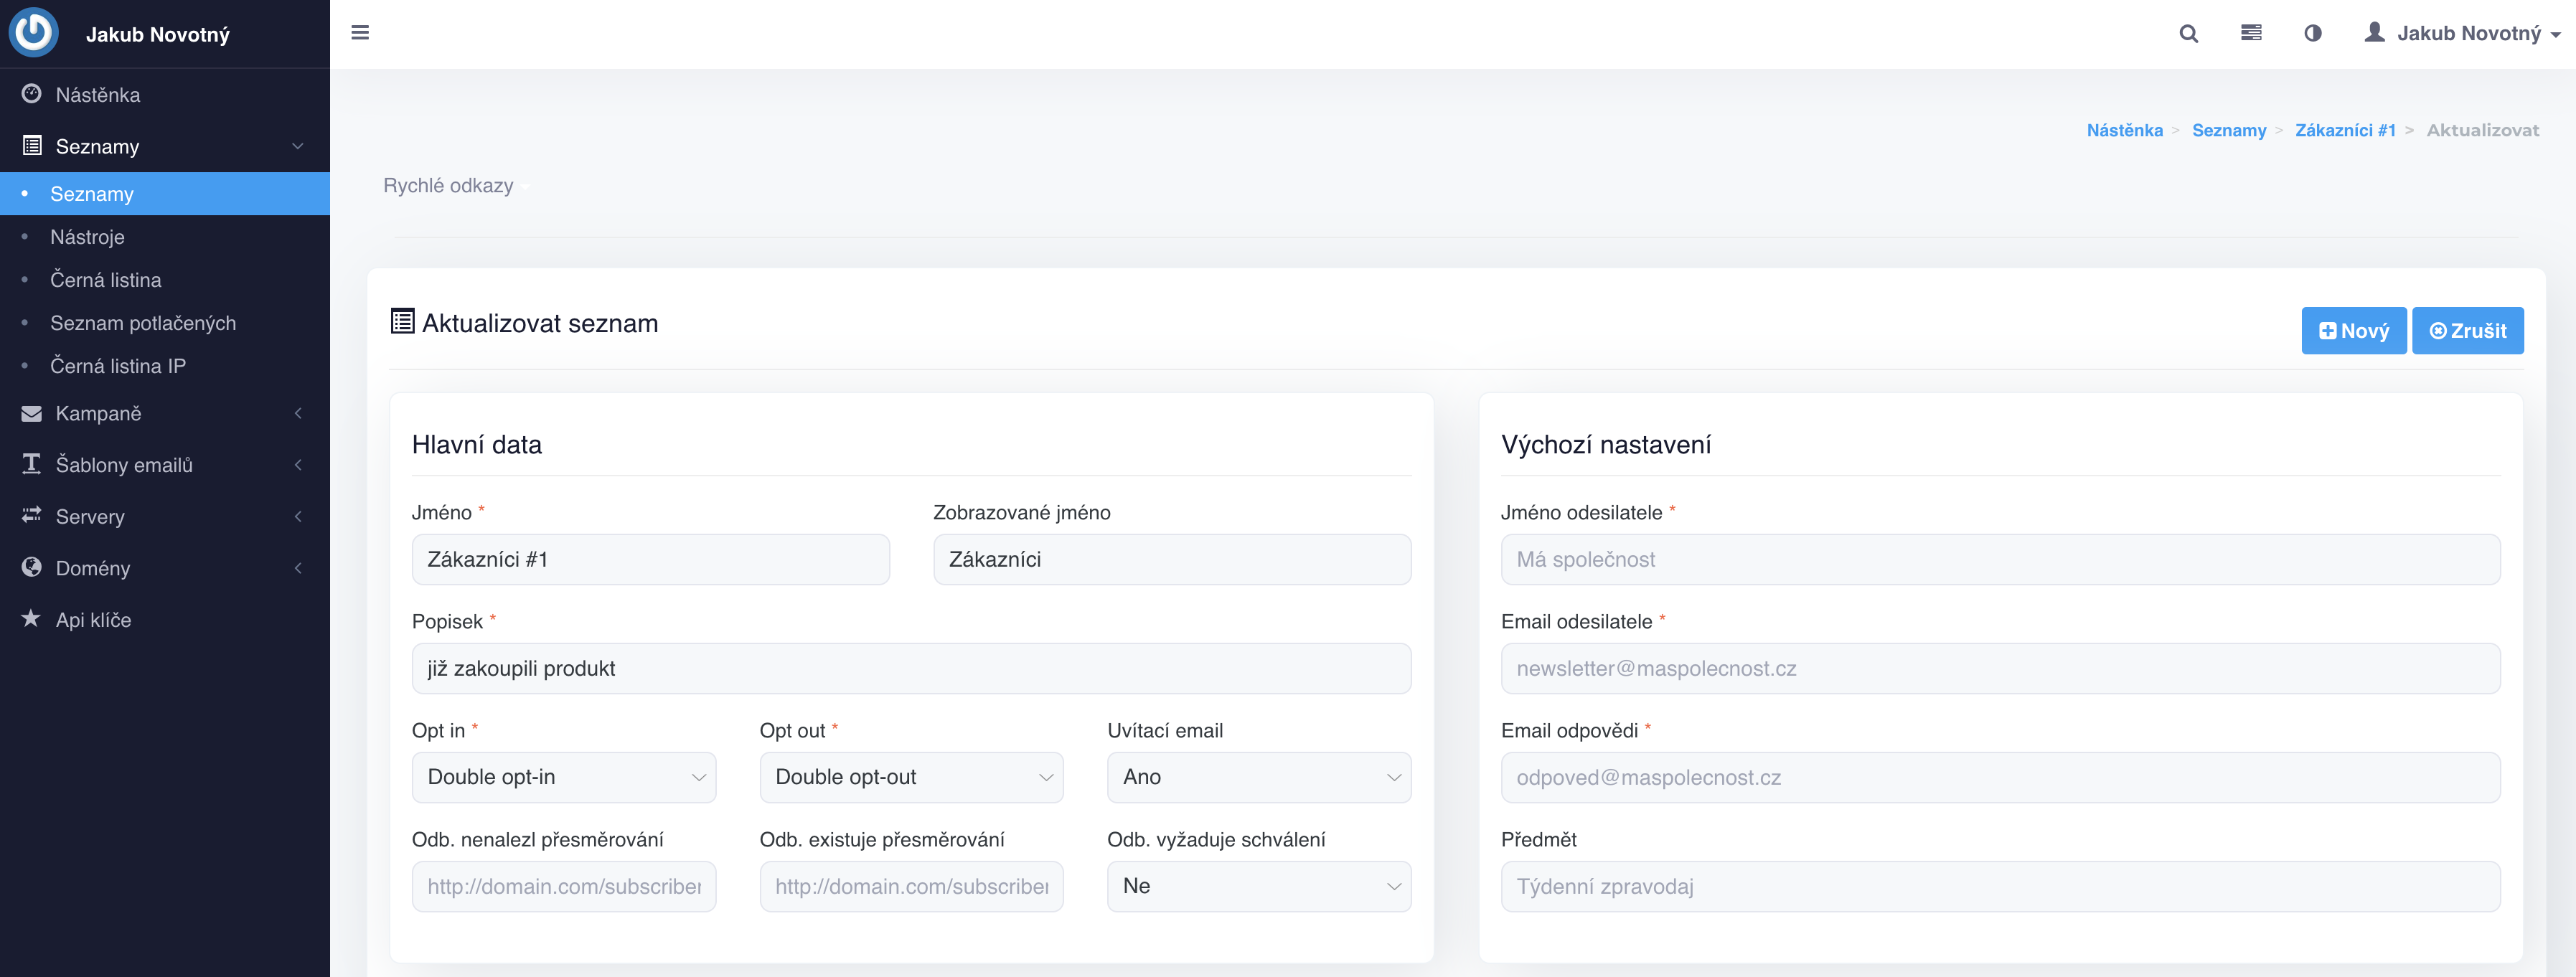Viewport: 2576px width, 977px height.
Task: Click the Kampaně envelope icon
Action: coord(32,413)
